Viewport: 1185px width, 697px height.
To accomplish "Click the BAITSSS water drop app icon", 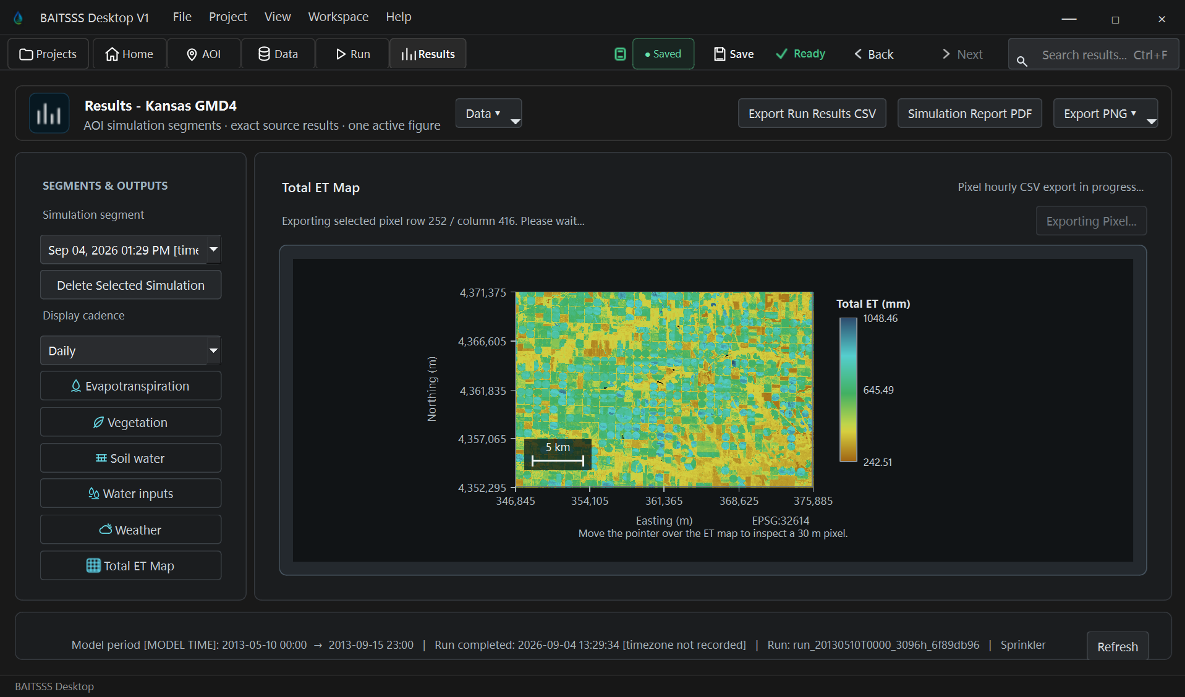I will tap(19, 18).
